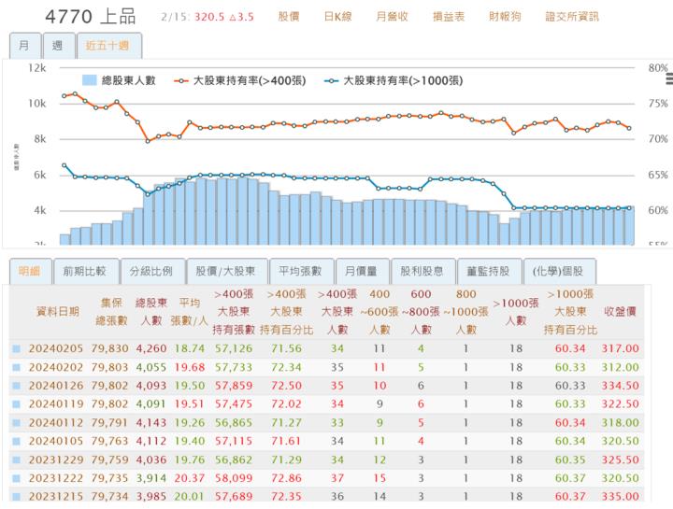This screenshot has width=673, height=509.
Task: Click the 4770 上品 stock title
Action: pyautogui.click(x=91, y=17)
